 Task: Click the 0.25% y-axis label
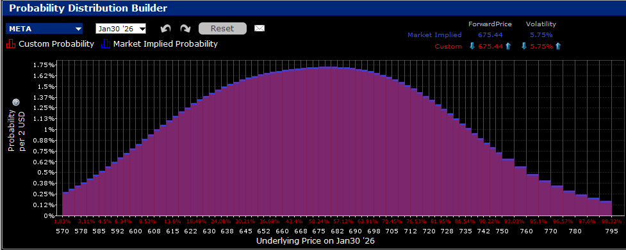pos(44,194)
